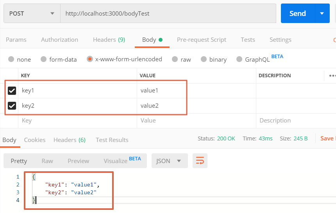Open the POST method dropdown
This screenshot has width=336, height=213.
[x=32, y=13]
